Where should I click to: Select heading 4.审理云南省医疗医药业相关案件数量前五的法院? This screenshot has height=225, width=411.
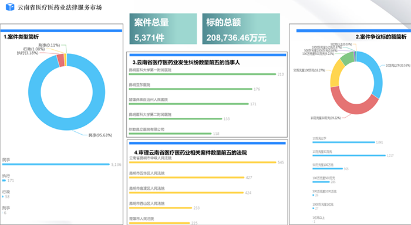pyautogui.click(x=191, y=152)
